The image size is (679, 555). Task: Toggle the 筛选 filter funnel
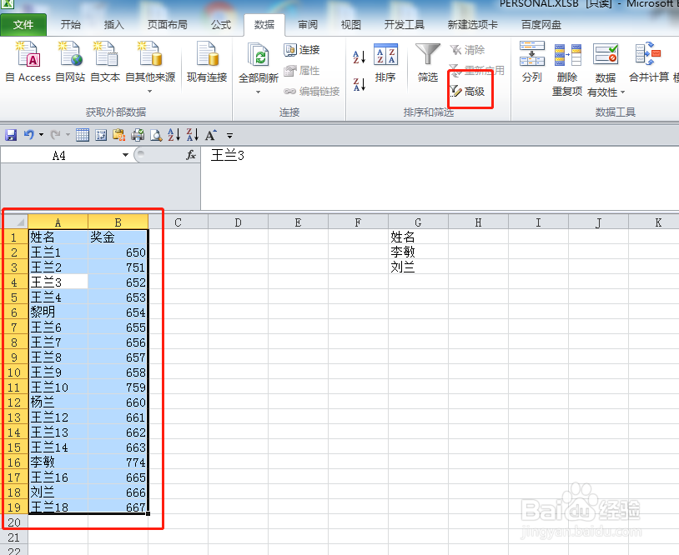[427, 62]
